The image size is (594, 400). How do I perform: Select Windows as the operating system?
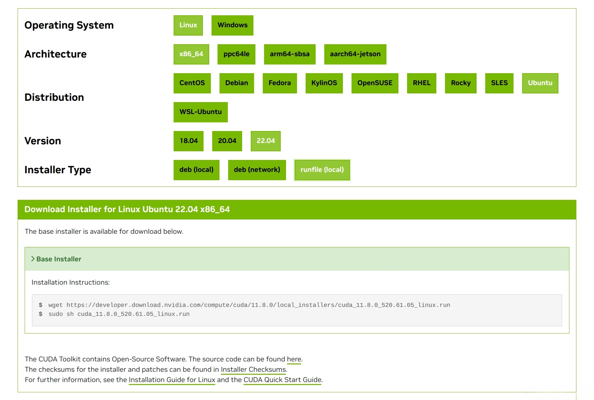coord(232,25)
